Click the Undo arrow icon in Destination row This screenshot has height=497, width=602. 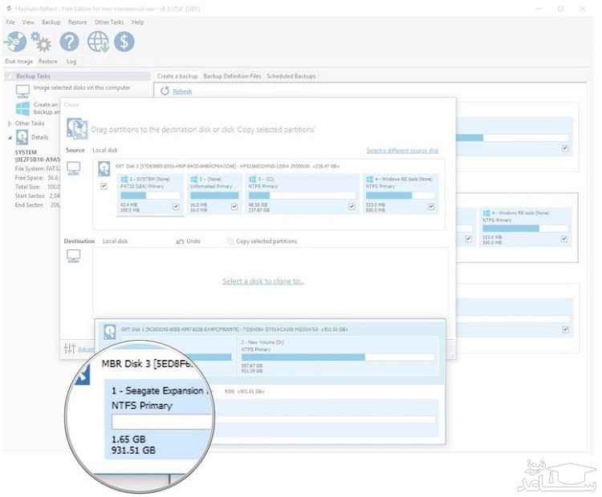pyautogui.click(x=180, y=241)
